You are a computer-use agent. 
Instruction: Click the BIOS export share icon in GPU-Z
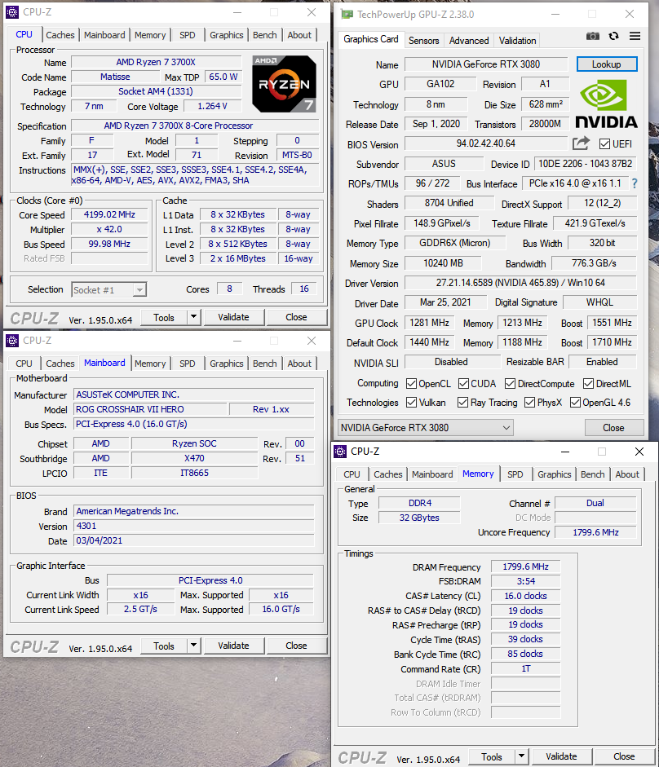581,143
